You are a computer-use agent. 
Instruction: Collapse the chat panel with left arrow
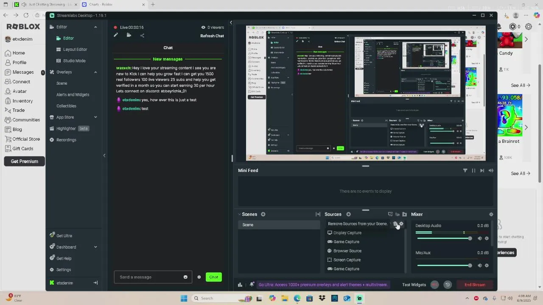tap(231, 22)
